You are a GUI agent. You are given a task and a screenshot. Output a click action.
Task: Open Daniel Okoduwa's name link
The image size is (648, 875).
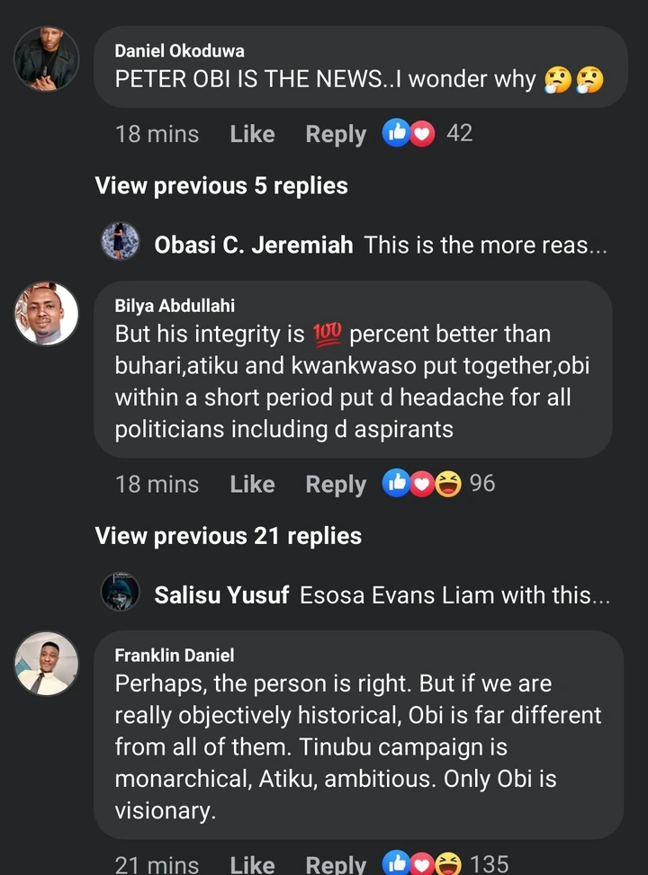coord(179,50)
